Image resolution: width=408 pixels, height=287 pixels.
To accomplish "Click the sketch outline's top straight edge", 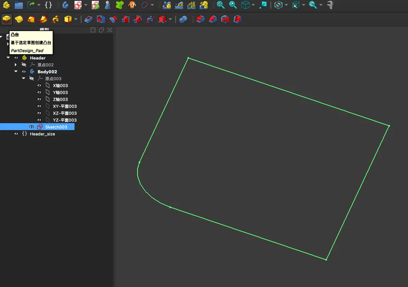I will [x=288, y=92].
